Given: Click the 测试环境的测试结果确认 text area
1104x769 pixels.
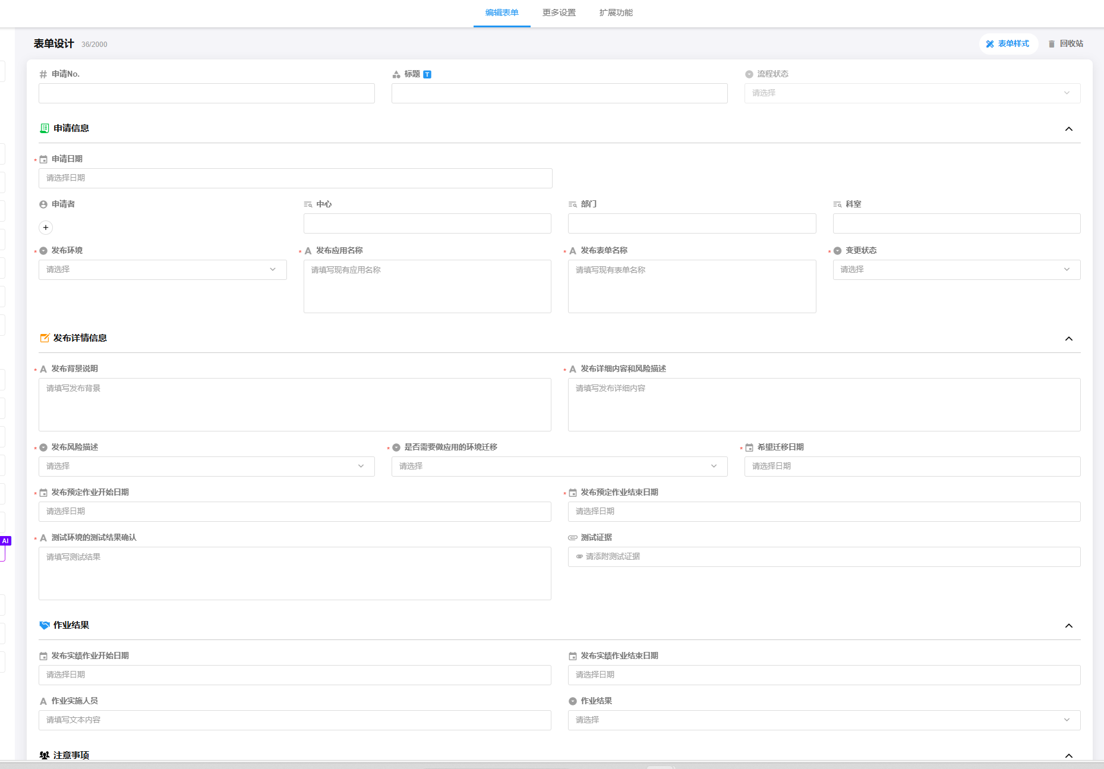Looking at the screenshot, I should (x=295, y=573).
